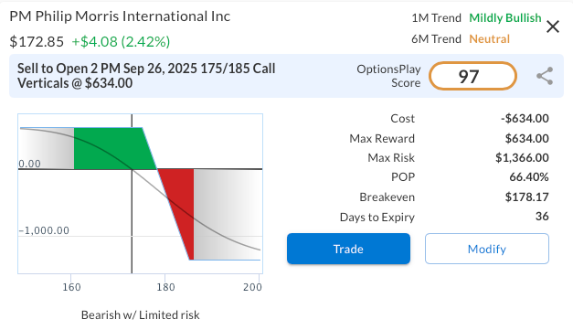This screenshot has height=330, width=573.
Task: Click the $172.85 stock price
Action: 37,42
